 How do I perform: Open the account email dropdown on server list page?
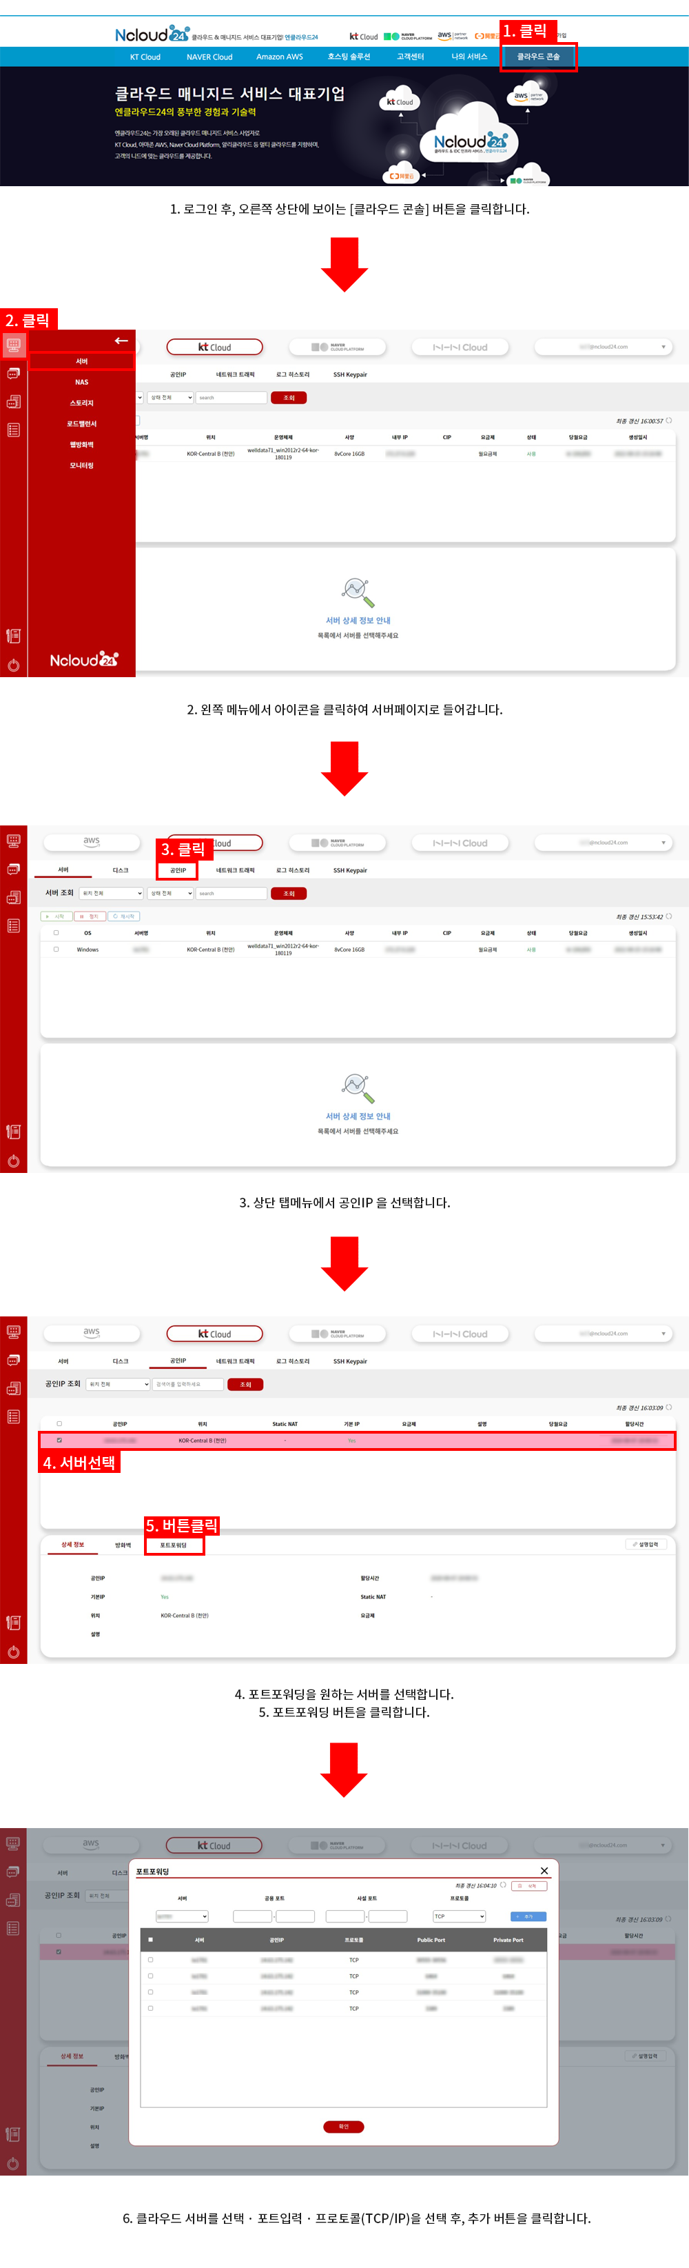(604, 842)
